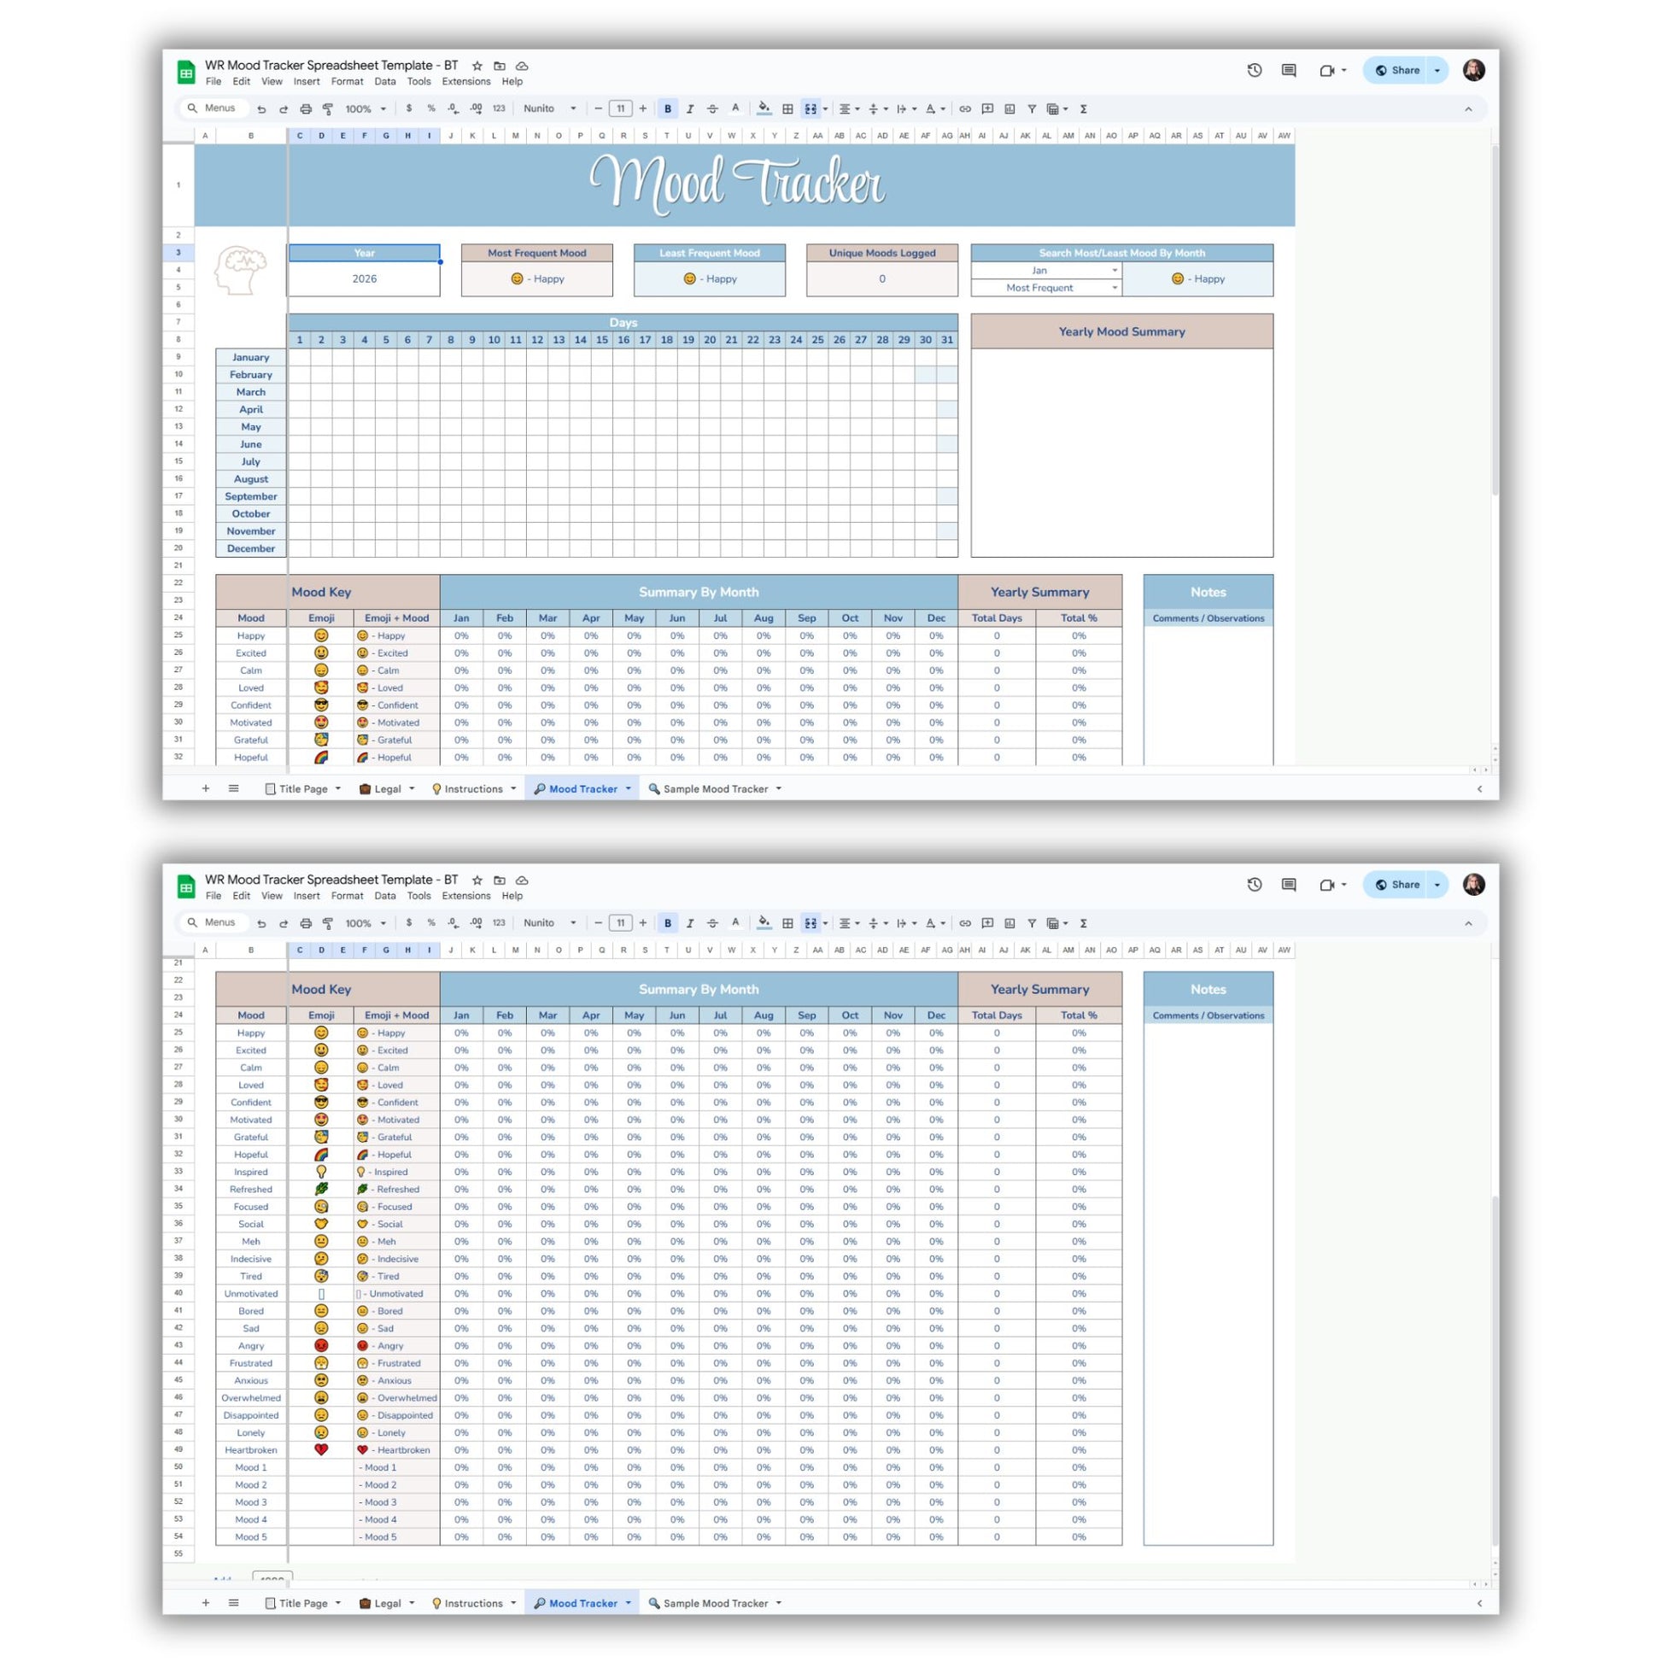
Task: Click the functions sigma icon in the bottom toolbar
Action: (1083, 923)
